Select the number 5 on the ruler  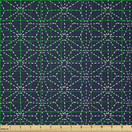(51, 127)
